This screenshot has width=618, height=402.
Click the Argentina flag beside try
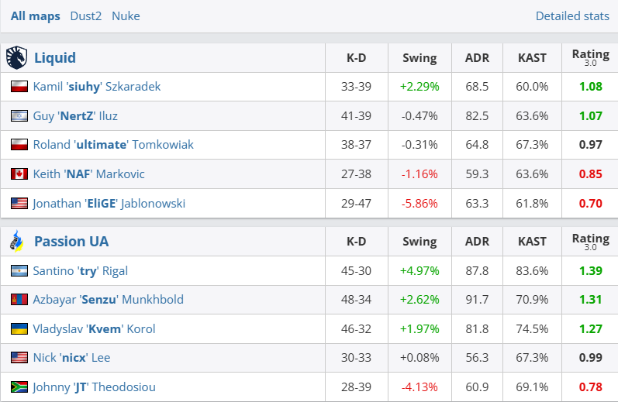coord(19,271)
